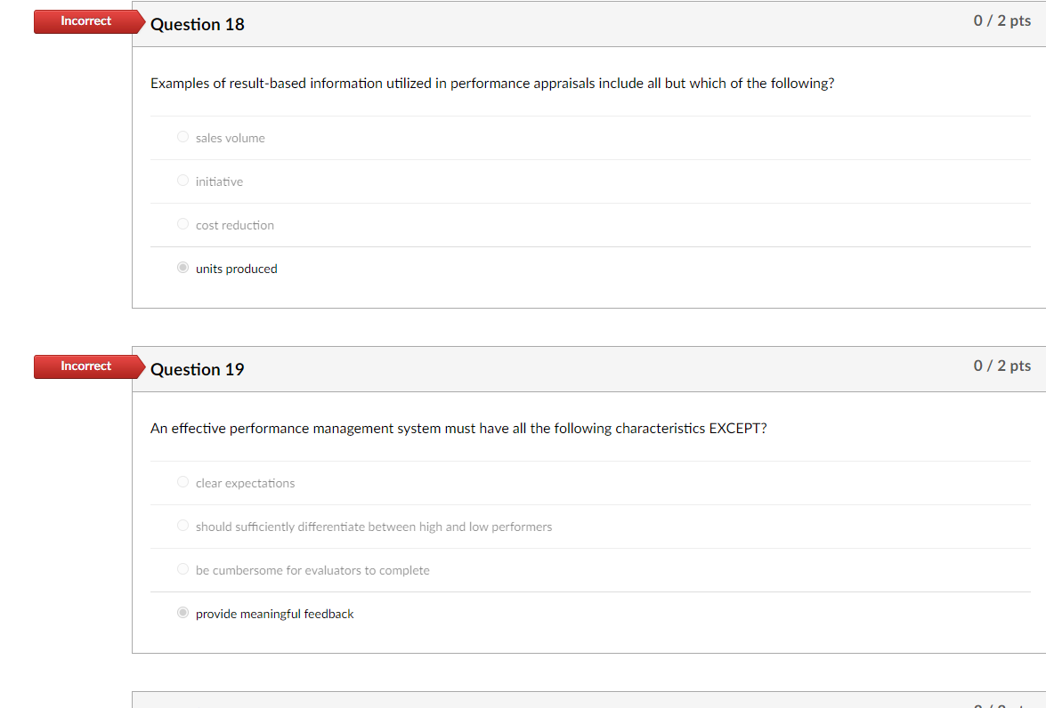The image size is (1046, 708).
Task: Choose 'initiative' for Question 18
Action: 182,179
